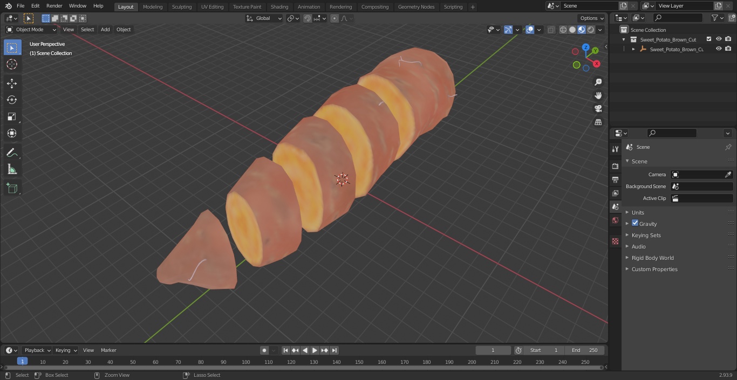Open the Options dropdown
Image resolution: width=737 pixels, height=380 pixels.
(x=591, y=18)
